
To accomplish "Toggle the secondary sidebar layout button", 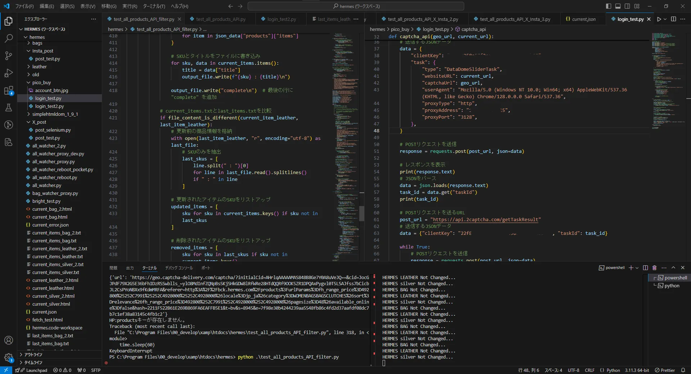I will coord(627,6).
